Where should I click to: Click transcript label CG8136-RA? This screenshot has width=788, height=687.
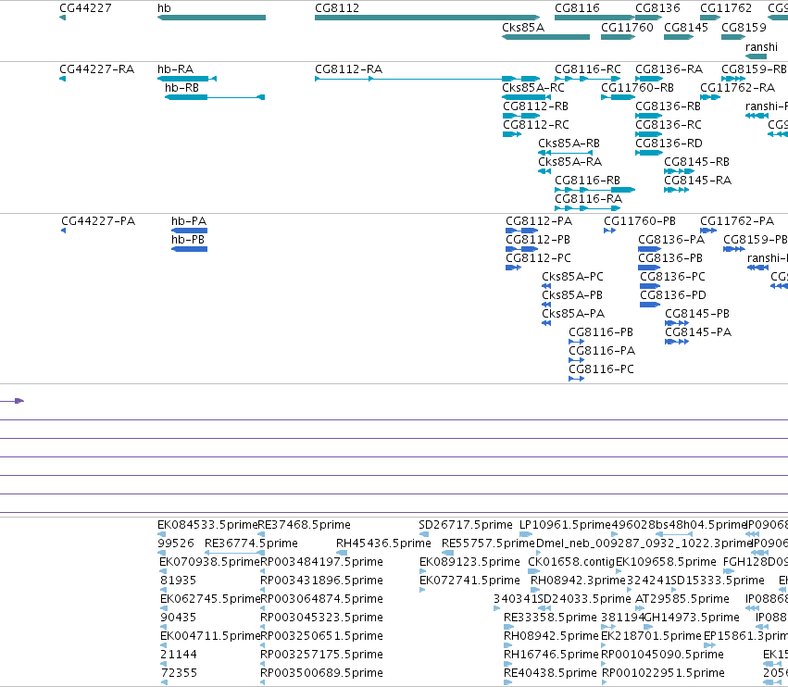pos(669,69)
